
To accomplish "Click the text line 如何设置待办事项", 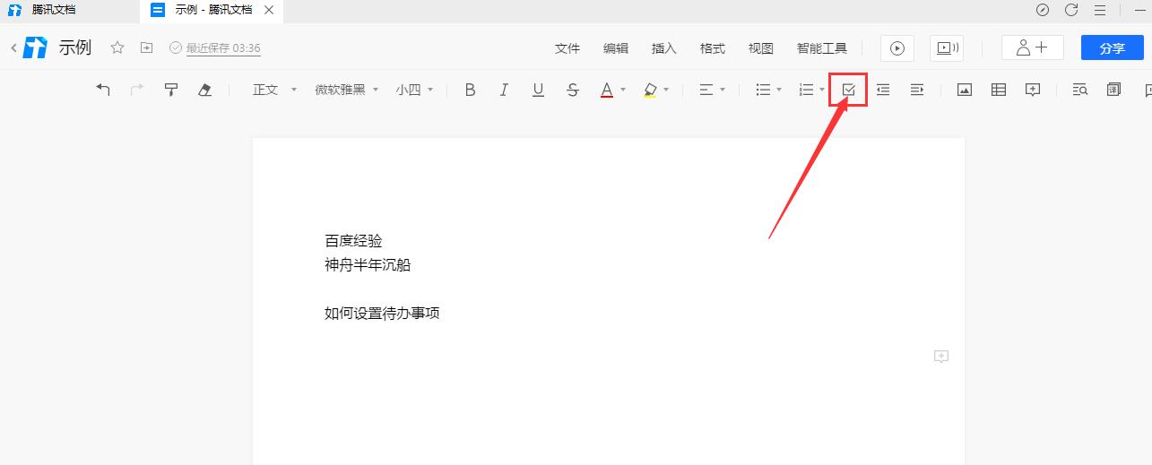I will (x=382, y=314).
